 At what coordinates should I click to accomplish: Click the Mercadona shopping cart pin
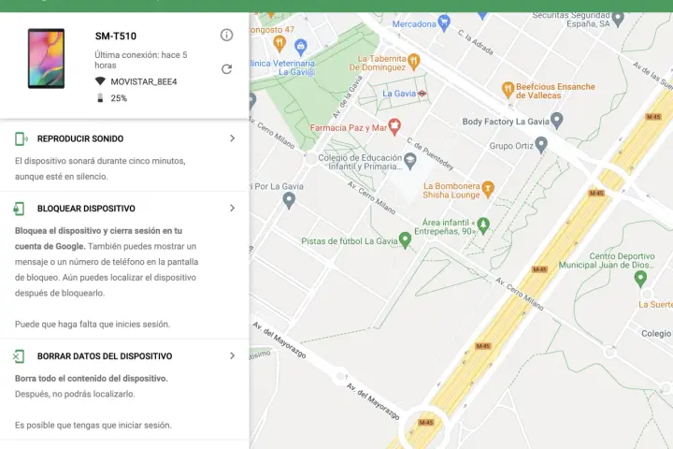445,22
